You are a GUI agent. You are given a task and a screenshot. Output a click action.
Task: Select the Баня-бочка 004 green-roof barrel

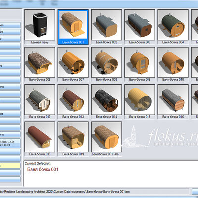click(173, 27)
